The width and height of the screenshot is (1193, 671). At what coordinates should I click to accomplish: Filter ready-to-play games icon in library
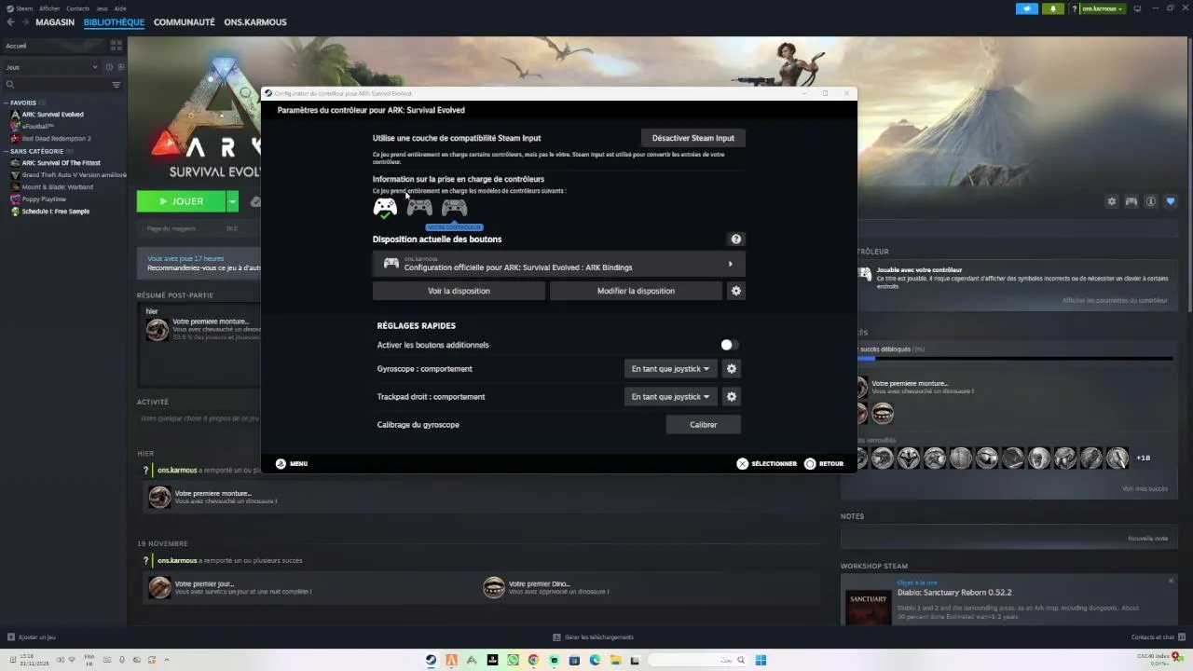(119, 67)
